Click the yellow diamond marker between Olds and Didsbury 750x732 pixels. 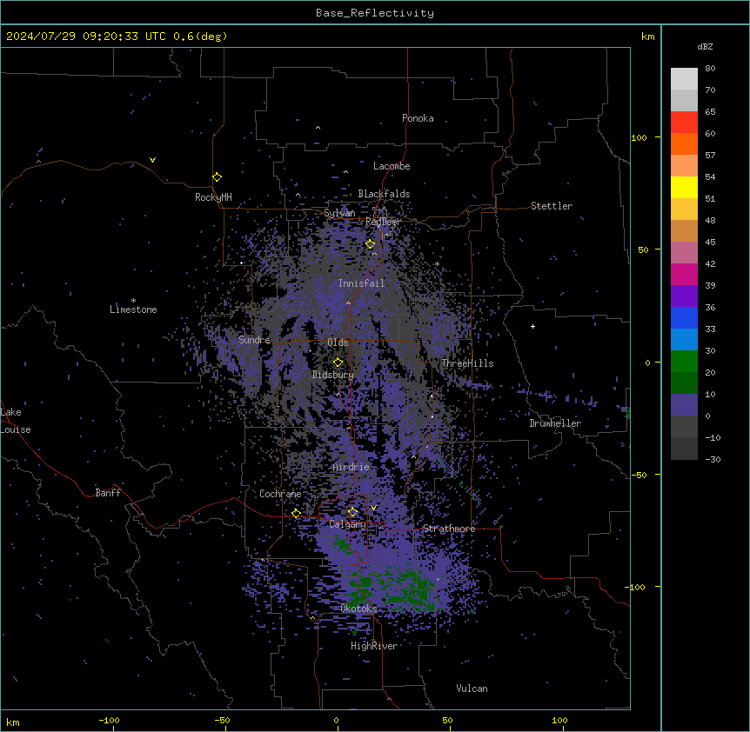click(x=338, y=363)
